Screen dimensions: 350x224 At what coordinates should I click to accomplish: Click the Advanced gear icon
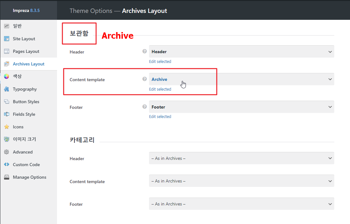(x=7, y=152)
